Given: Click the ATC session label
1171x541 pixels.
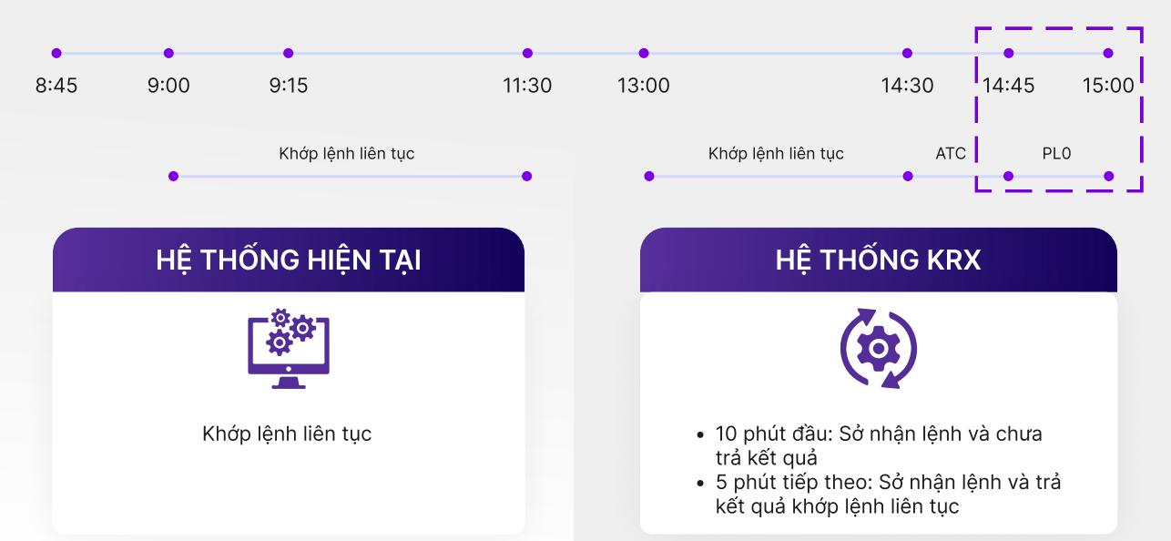Looking at the screenshot, I should tap(951, 154).
